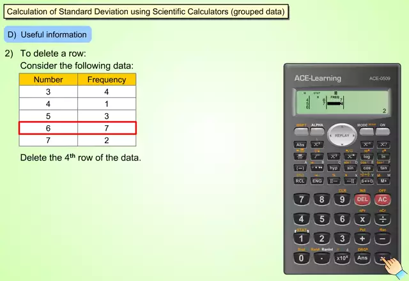
Task: Tap the square root key
Action: pyautogui.click(x=317, y=156)
